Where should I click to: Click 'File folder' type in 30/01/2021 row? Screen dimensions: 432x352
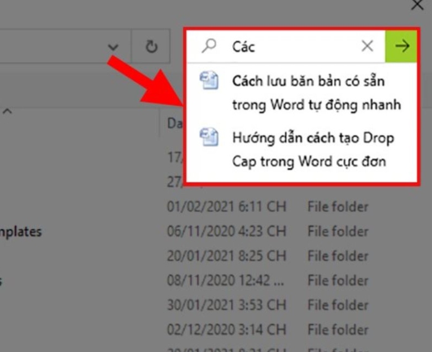(338, 305)
